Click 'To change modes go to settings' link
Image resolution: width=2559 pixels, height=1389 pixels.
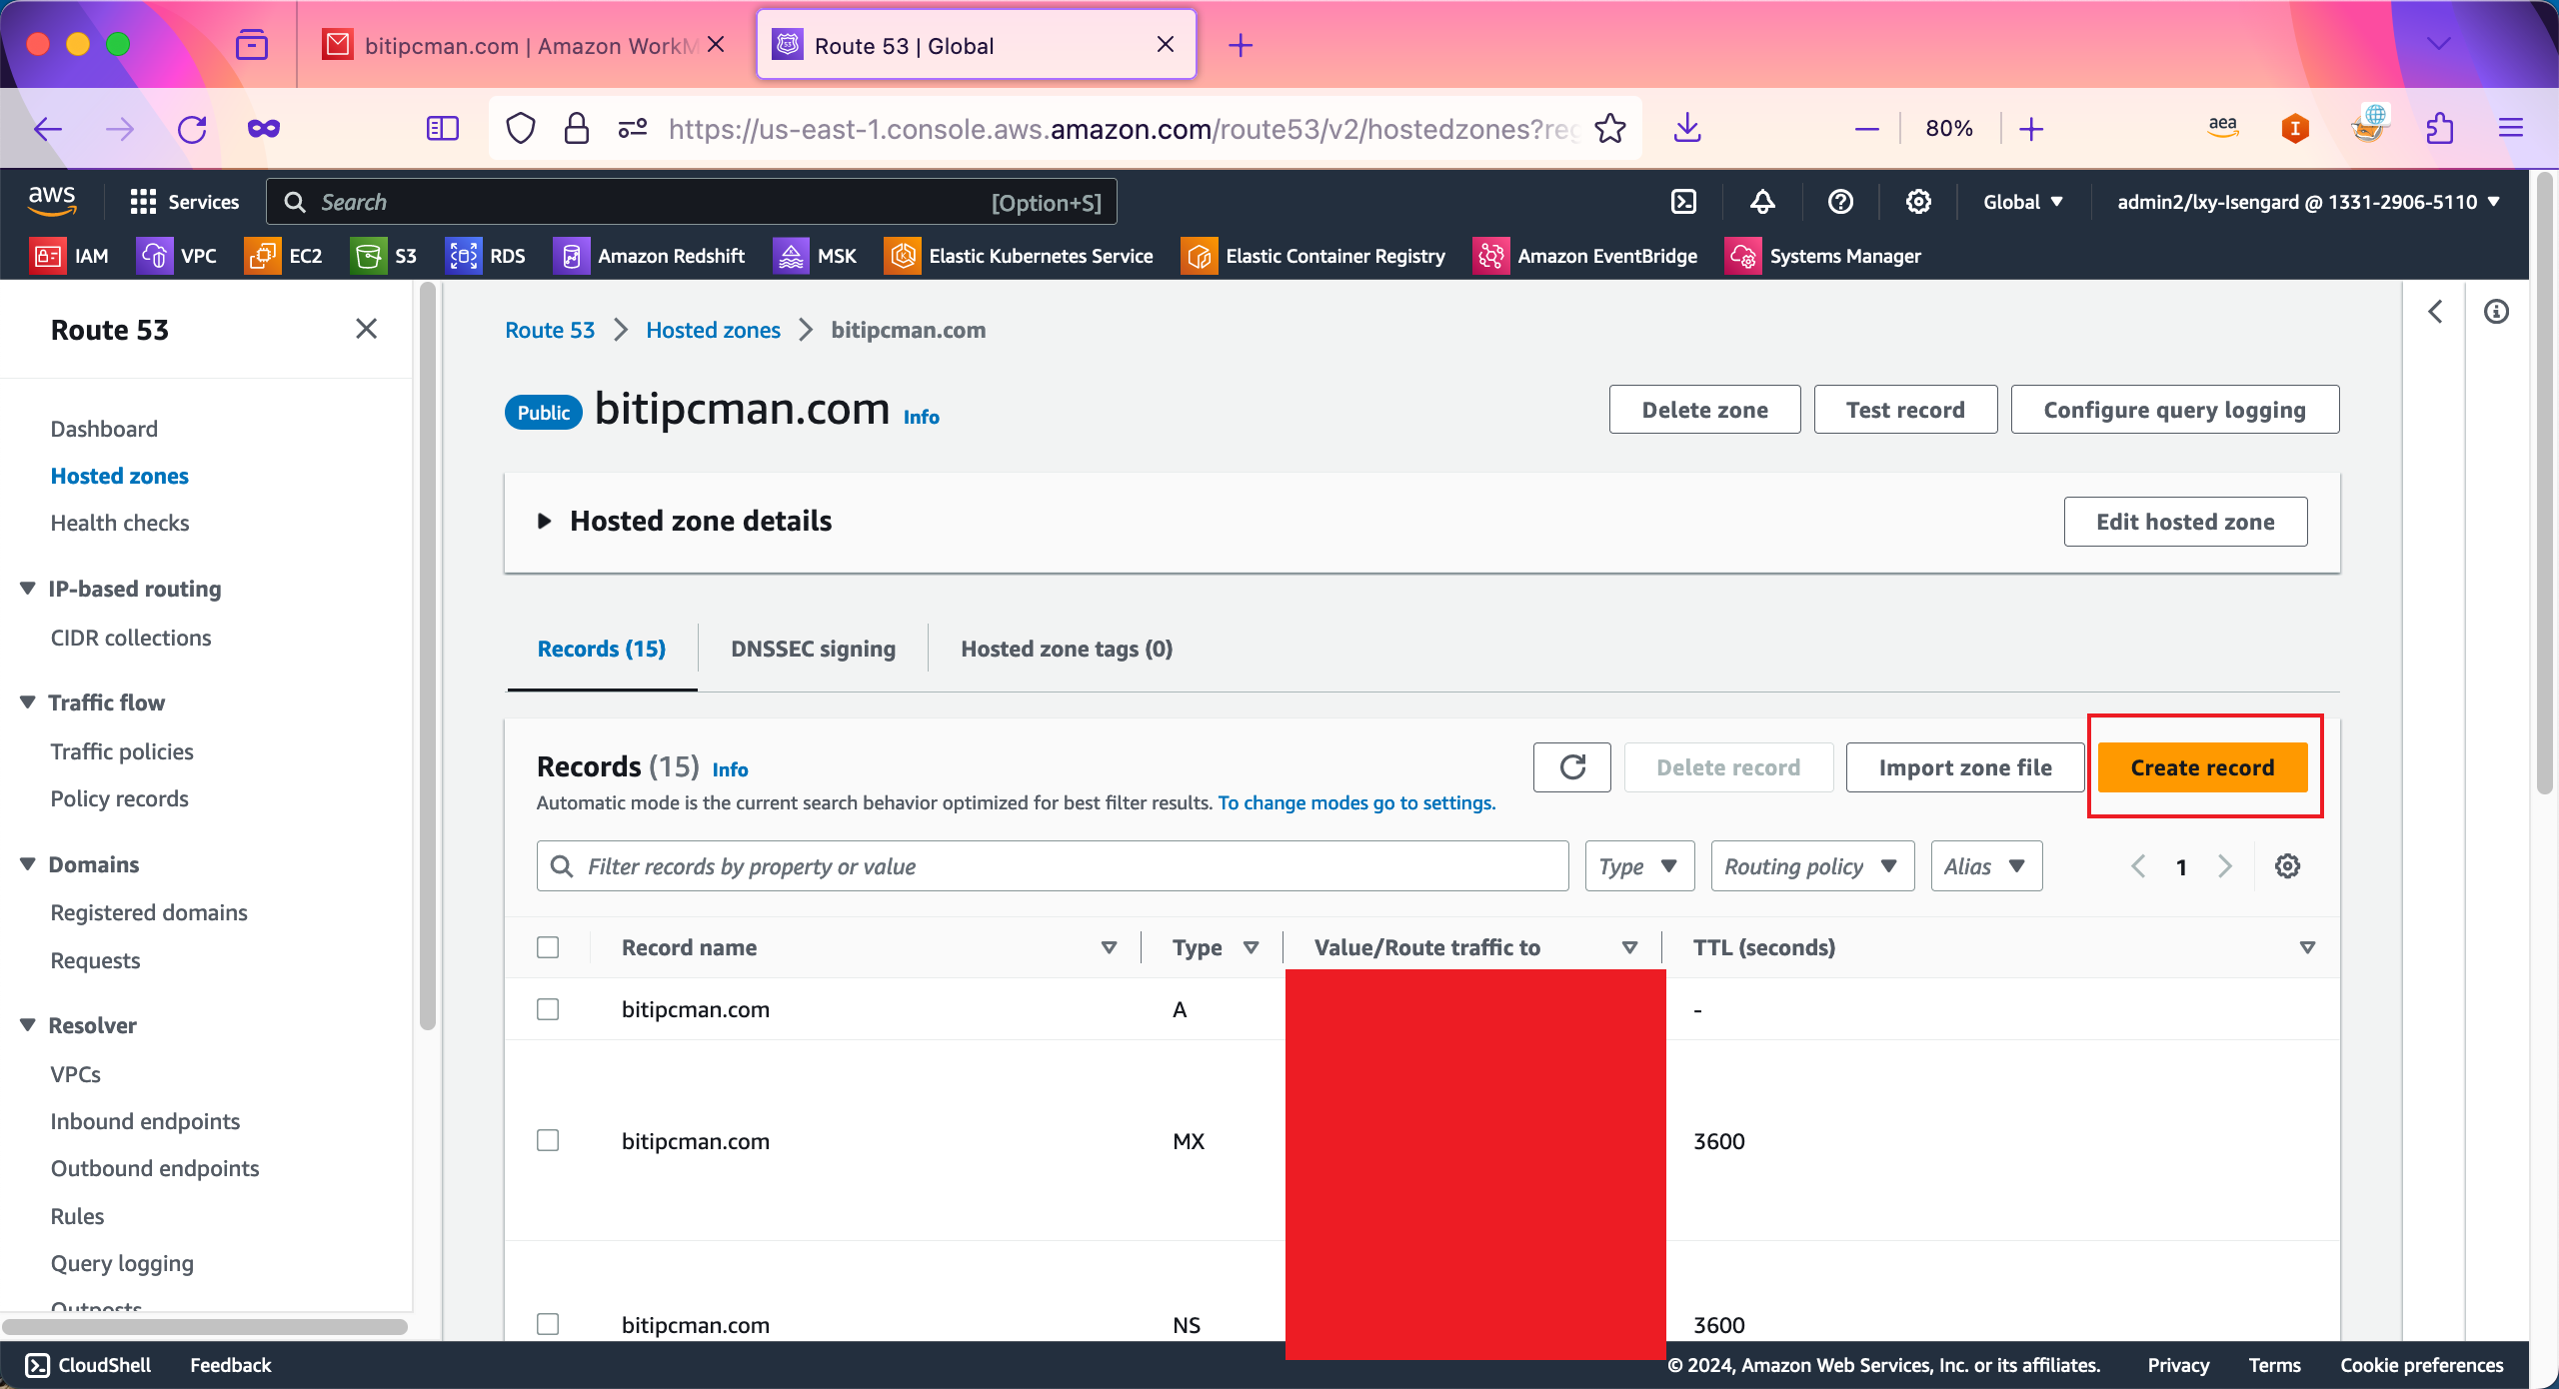[x=1356, y=802]
